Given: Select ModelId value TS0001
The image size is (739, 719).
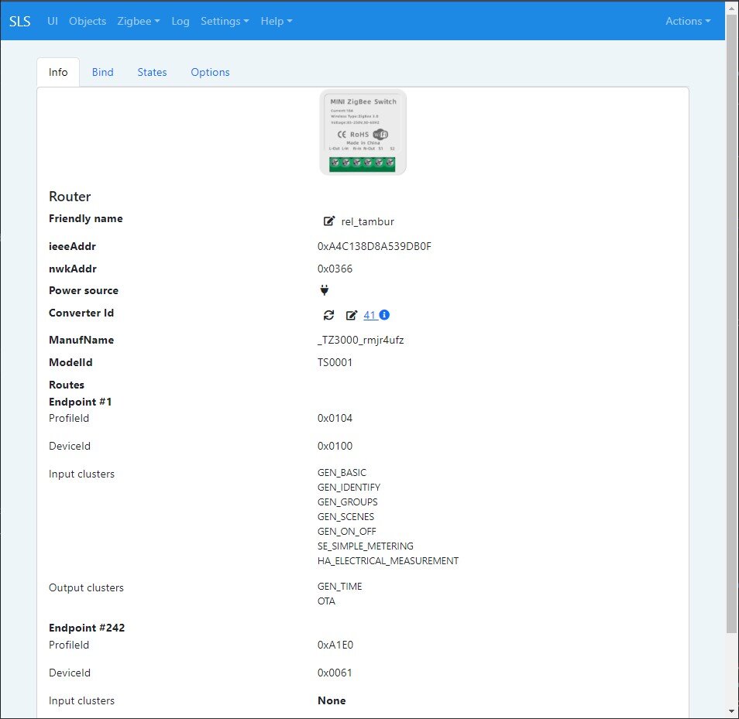Looking at the screenshot, I should click(335, 362).
